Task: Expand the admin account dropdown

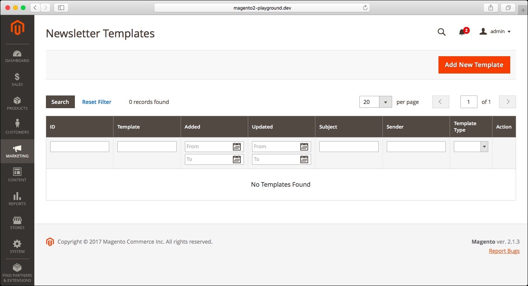Action: pos(495,32)
